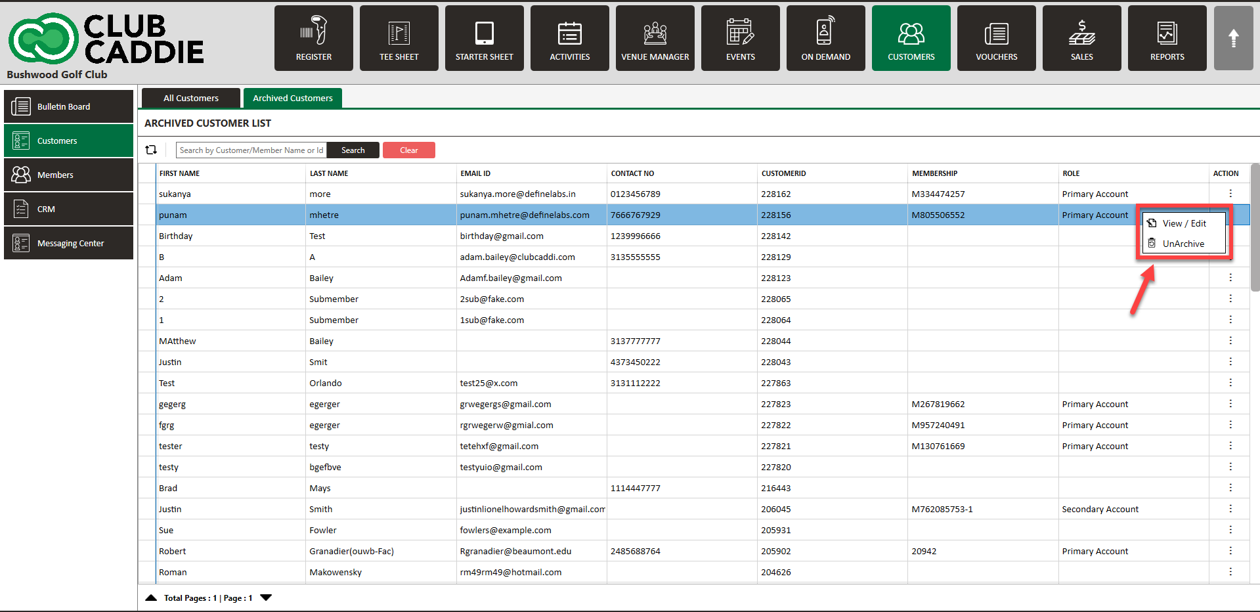The height and width of the screenshot is (612, 1260).
Task: Open the Reports module
Action: (1167, 38)
